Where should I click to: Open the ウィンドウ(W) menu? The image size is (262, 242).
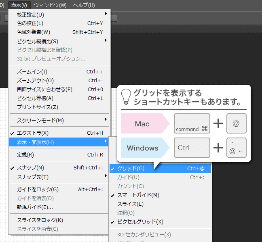(x=50, y=5)
